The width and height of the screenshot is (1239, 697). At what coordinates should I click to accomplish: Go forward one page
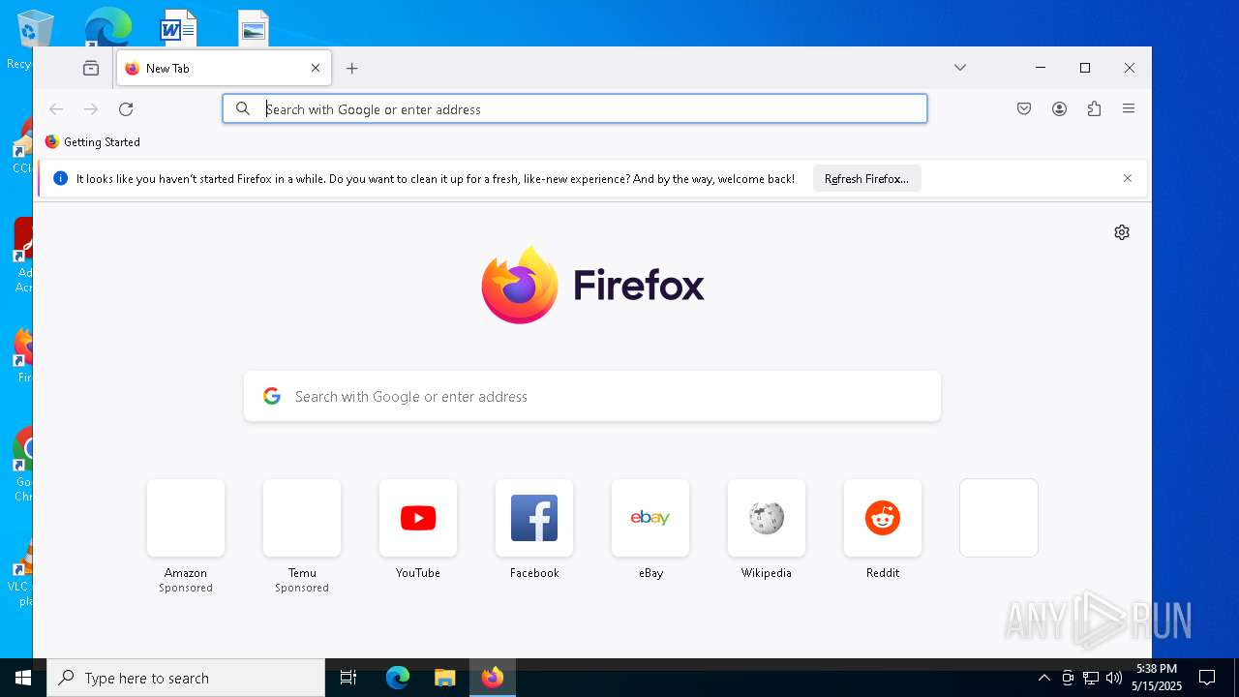91,109
